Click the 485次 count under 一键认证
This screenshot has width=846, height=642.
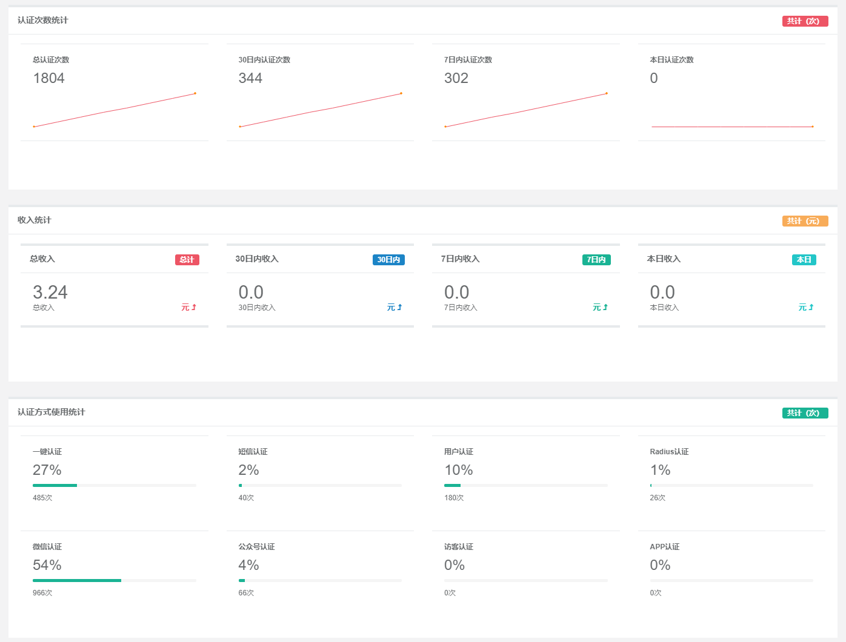tap(42, 498)
